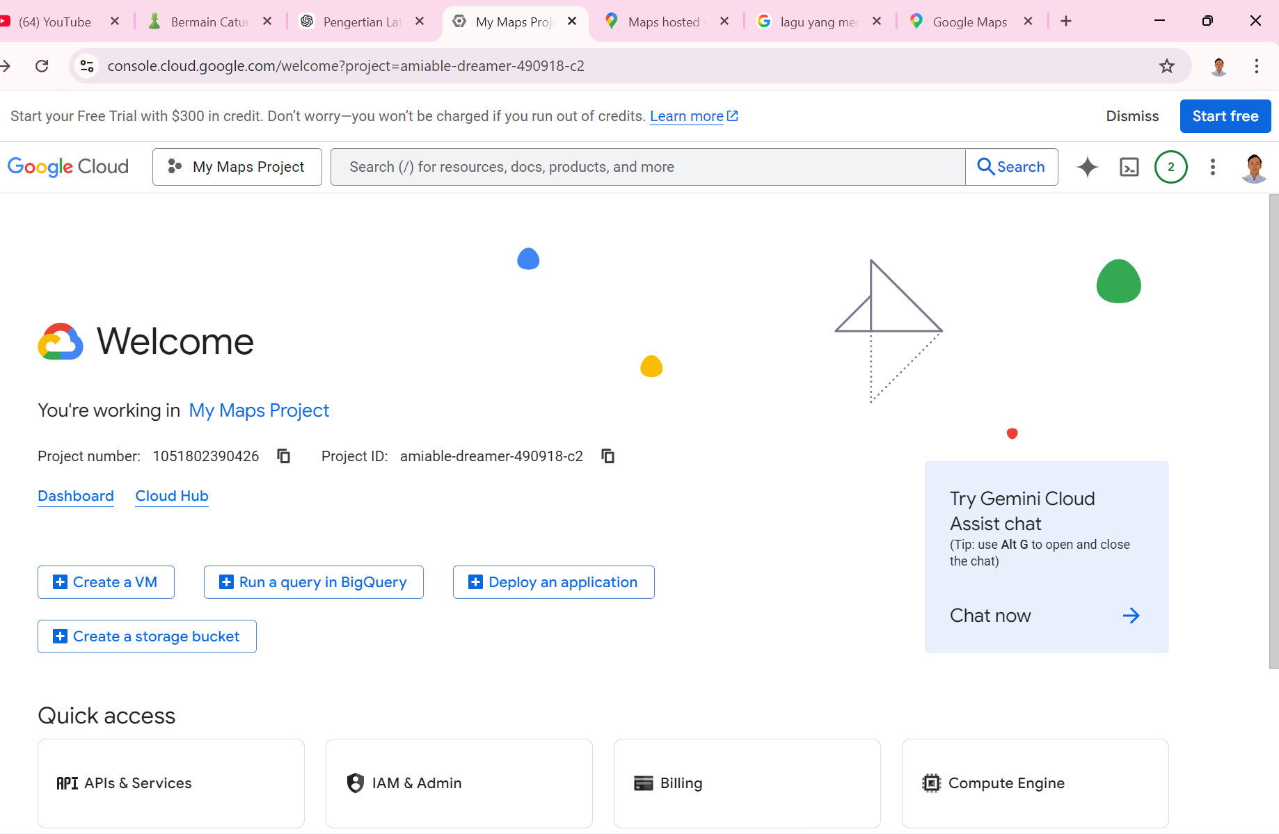Close the Maps hosted tab

(724, 22)
